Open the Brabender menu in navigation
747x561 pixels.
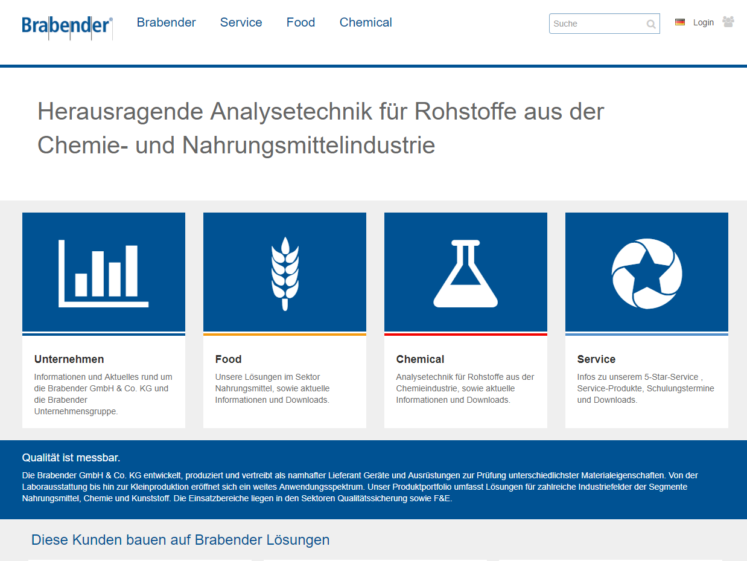tap(166, 22)
